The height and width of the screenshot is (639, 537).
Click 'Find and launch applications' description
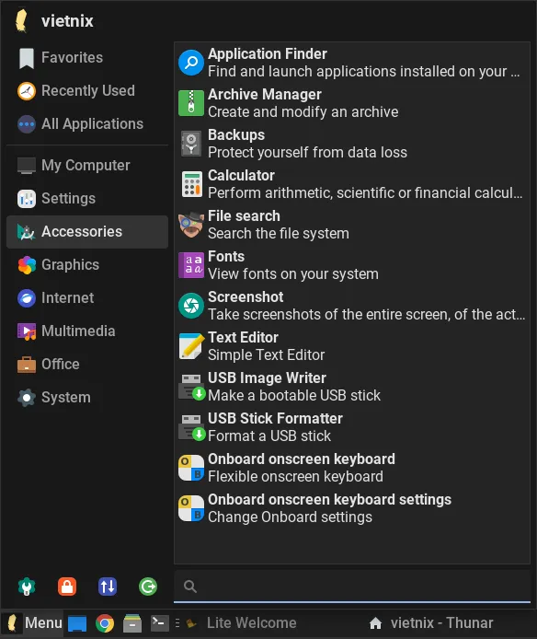(x=363, y=71)
